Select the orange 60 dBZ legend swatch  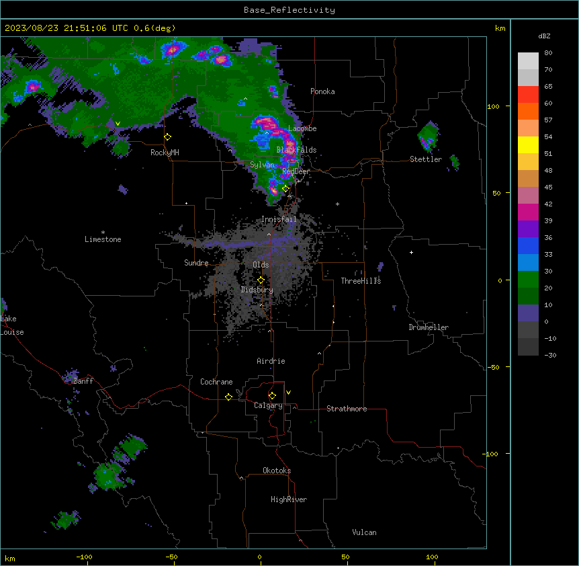point(528,111)
